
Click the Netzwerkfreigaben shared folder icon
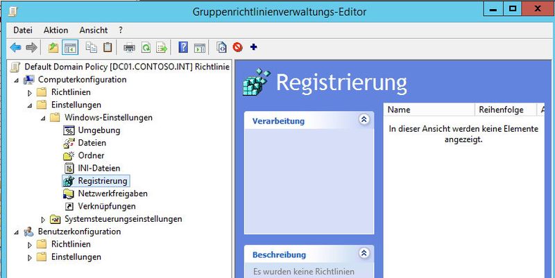pyautogui.click(x=69, y=194)
